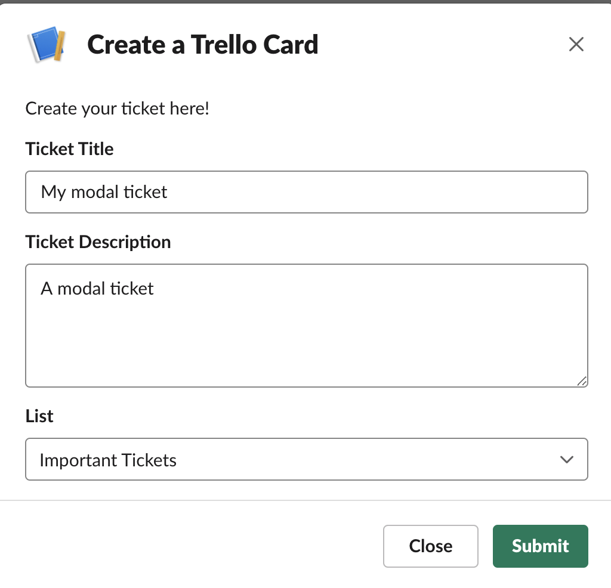Click the chevron arrow in List dropdown
611x588 pixels.
[566, 460]
